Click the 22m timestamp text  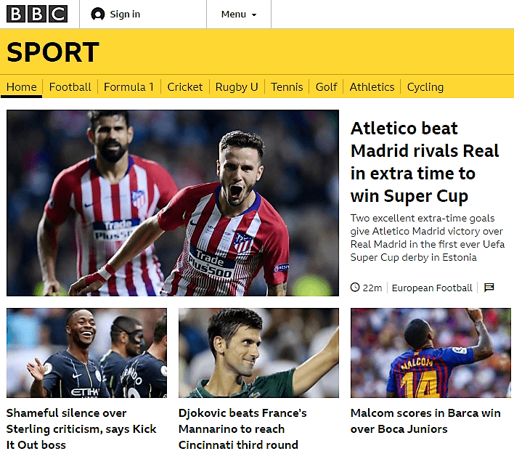pos(372,288)
